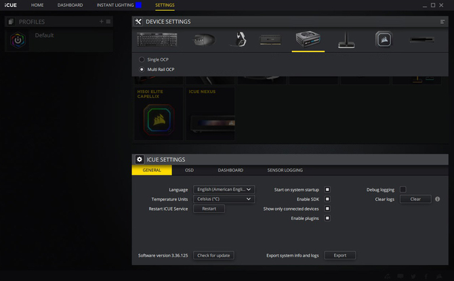
Task: Open the H150i Elite Capellix device tile
Action: [x=159, y=114]
